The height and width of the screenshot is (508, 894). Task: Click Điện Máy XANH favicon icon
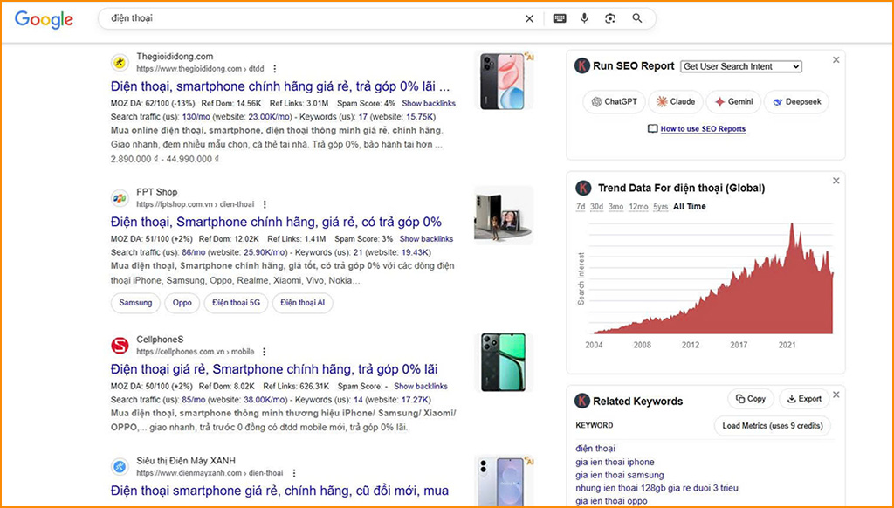119,466
